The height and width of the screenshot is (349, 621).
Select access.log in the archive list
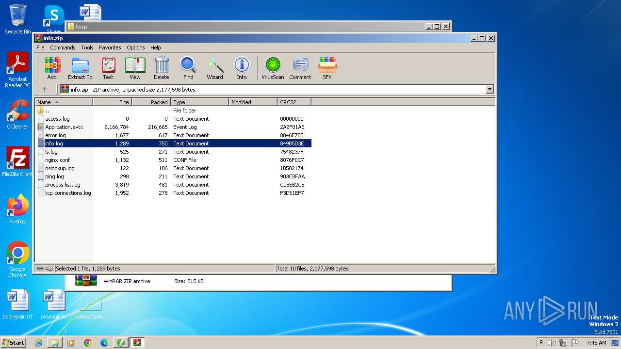click(x=173, y=119)
